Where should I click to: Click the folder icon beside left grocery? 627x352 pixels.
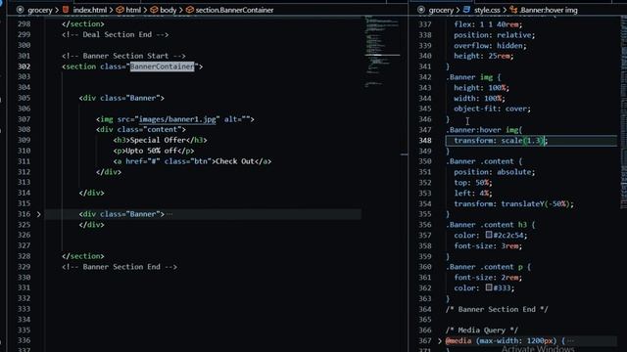20,10
